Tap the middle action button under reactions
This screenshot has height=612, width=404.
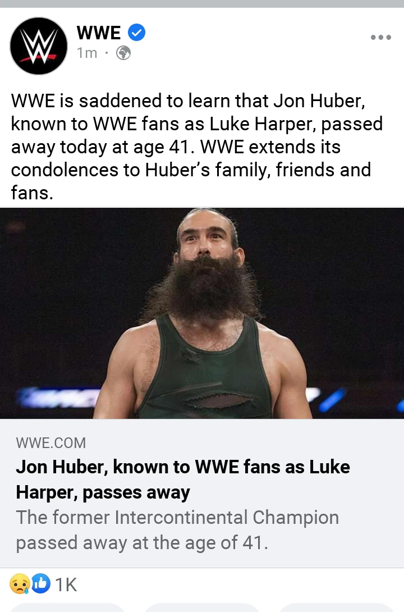(x=201, y=608)
